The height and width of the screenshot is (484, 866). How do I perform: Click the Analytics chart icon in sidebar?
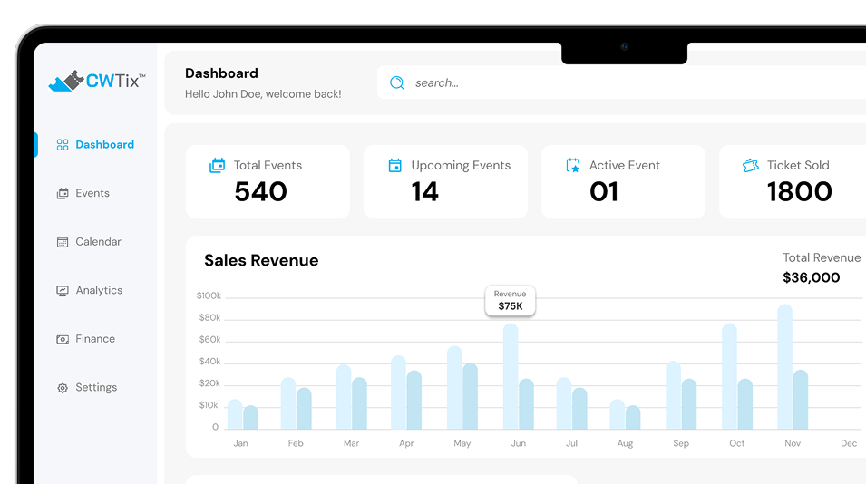pyautogui.click(x=63, y=290)
